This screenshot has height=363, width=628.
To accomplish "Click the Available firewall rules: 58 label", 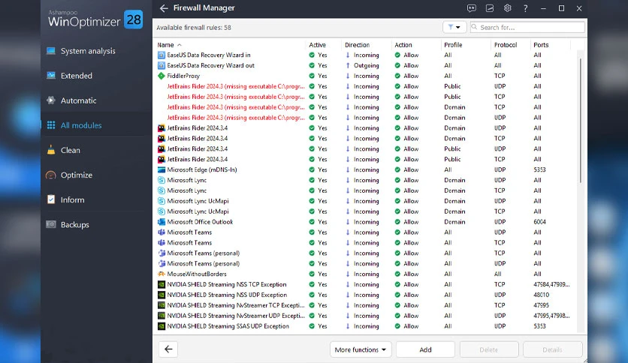I will [194, 28].
